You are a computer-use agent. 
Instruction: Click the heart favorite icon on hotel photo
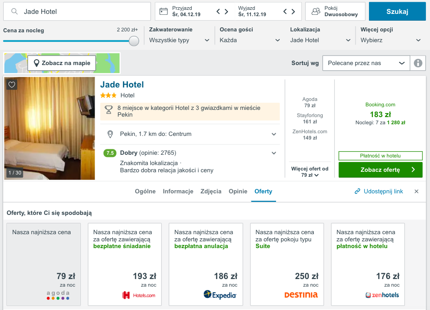pyautogui.click(x=12, y=84)
